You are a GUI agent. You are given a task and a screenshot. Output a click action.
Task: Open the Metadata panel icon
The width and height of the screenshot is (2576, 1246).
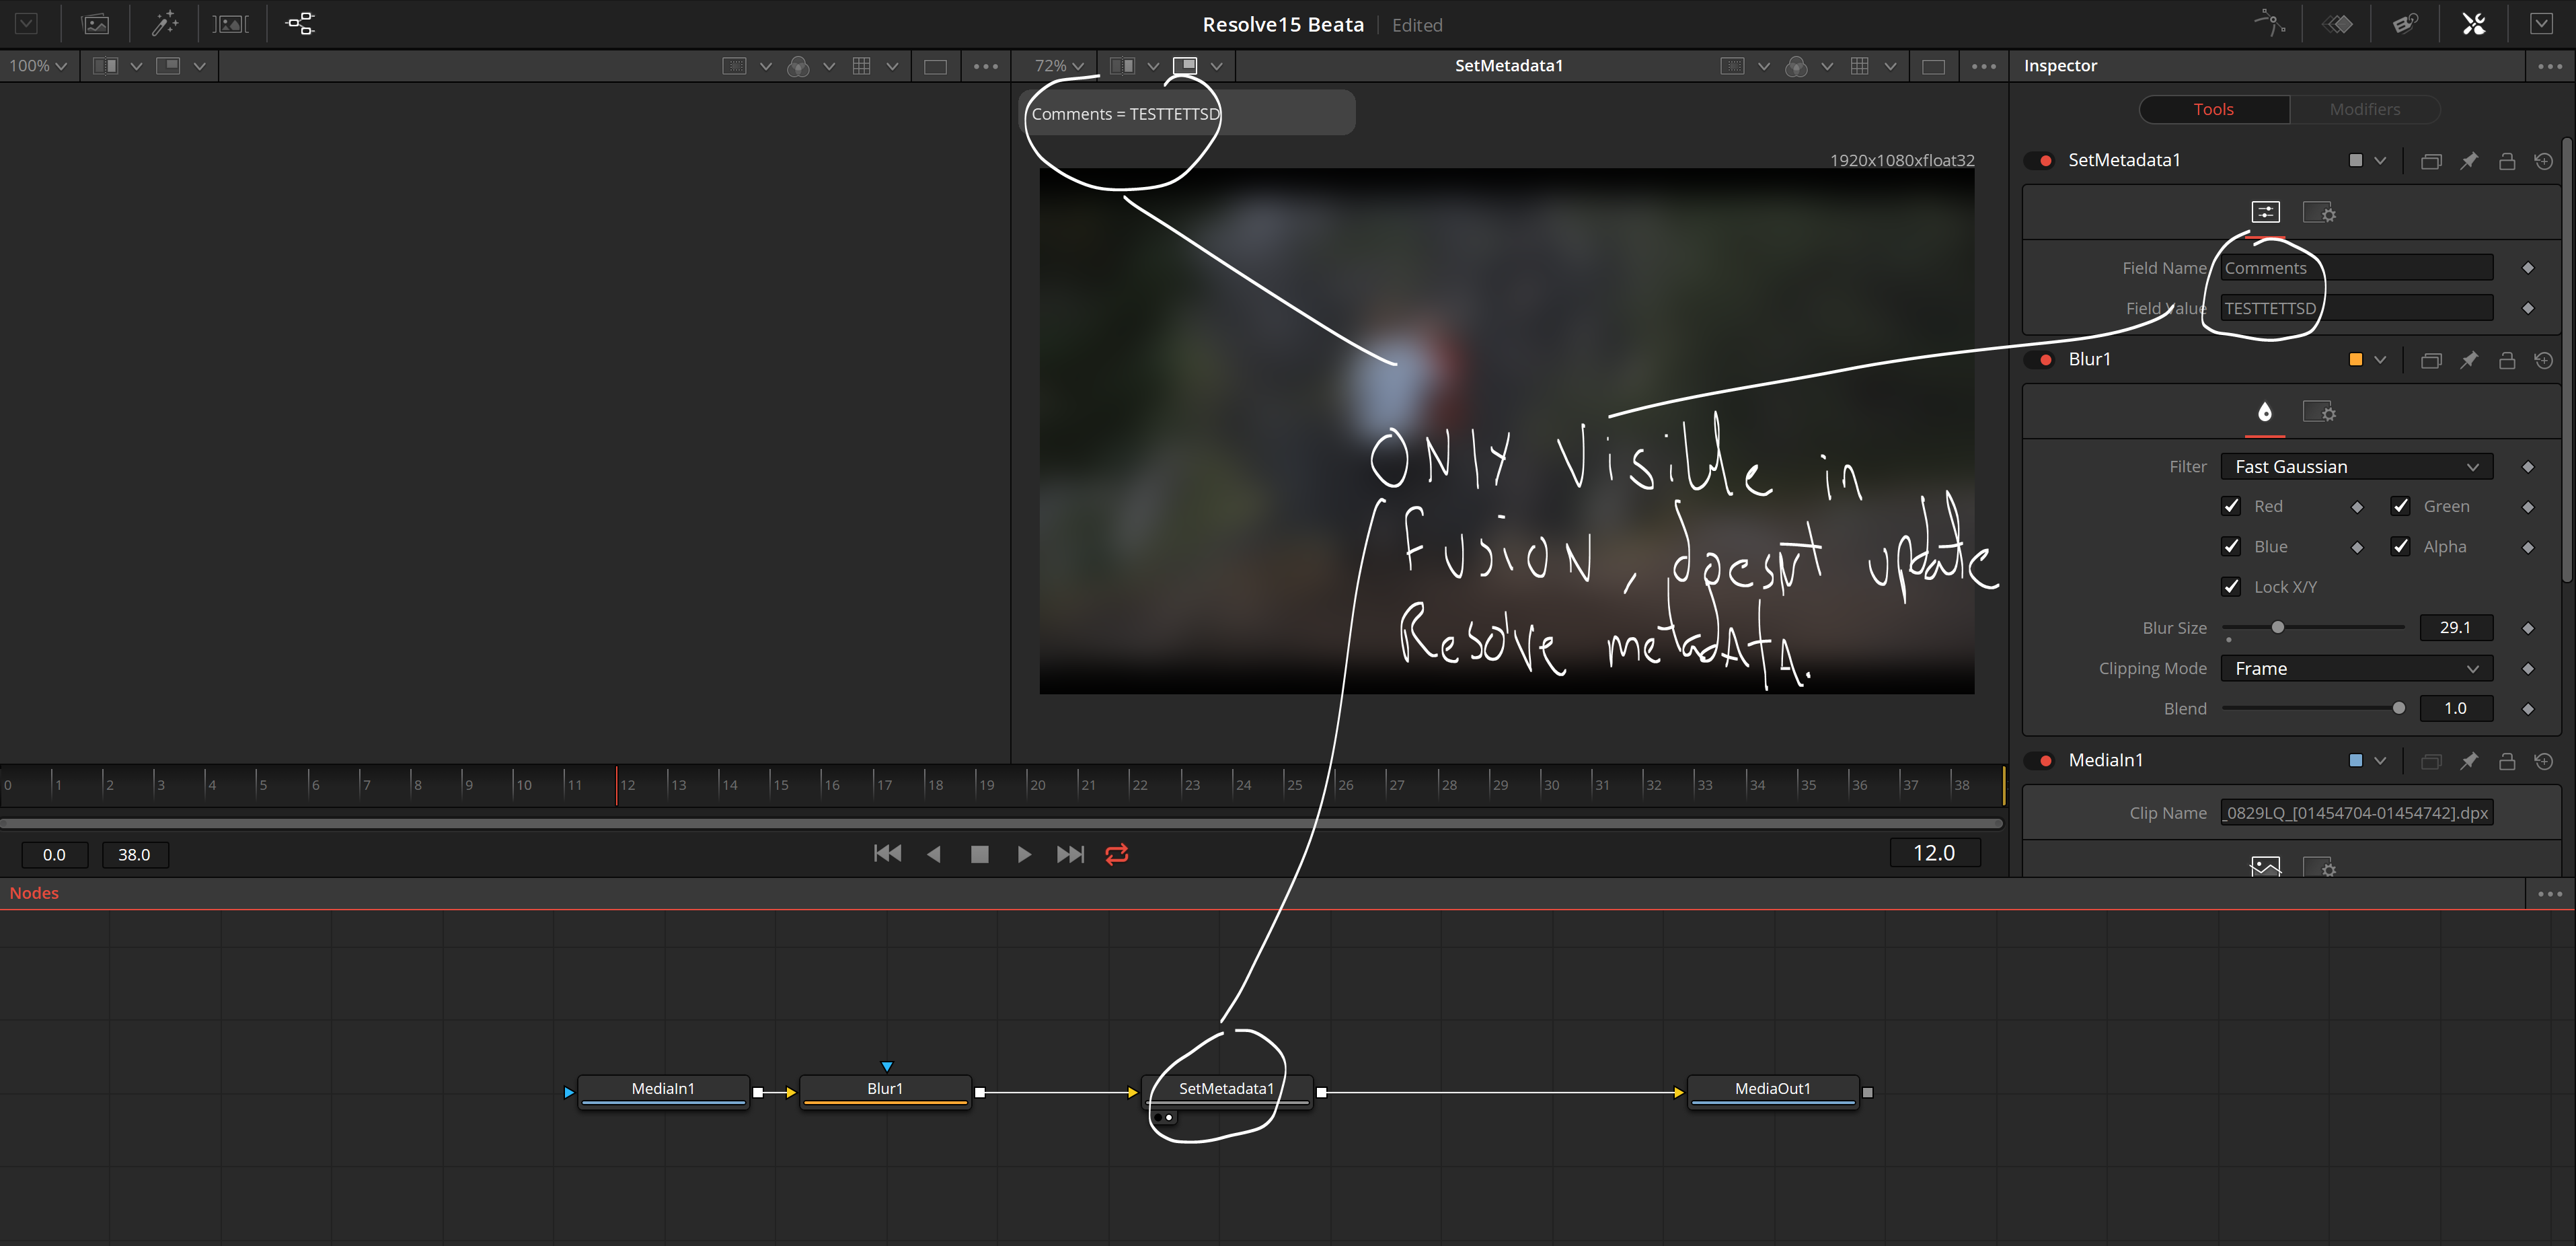click(x=2405, y=24)
